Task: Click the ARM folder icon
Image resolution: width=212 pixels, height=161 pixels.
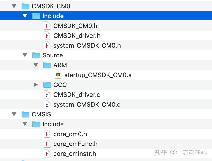Action: click(x=47, y=65)
